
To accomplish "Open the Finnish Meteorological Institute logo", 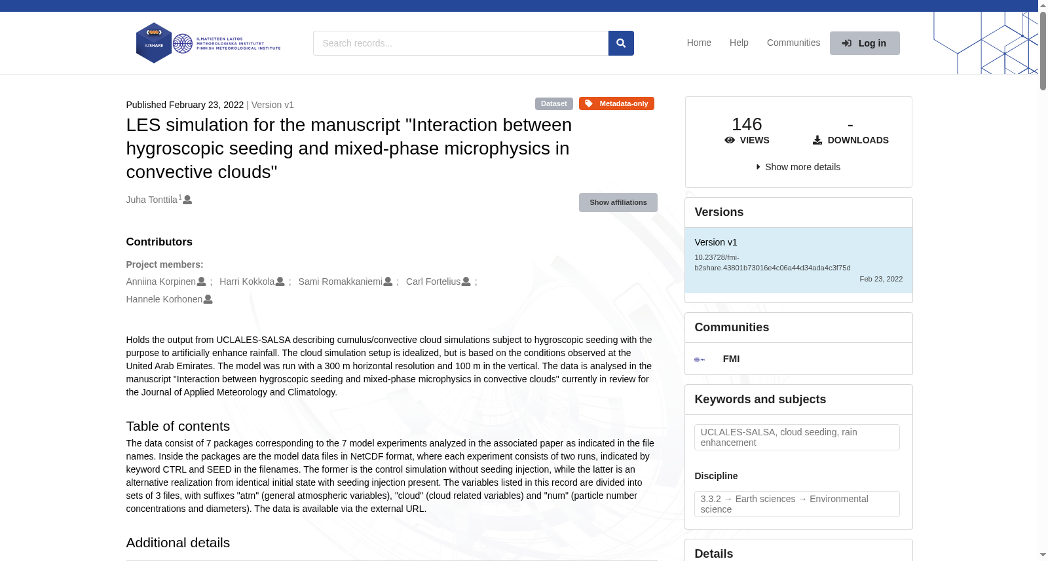I will click(227, 44).
